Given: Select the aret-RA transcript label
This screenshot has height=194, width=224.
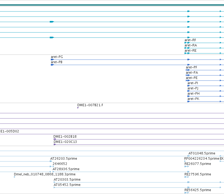Looking at the screenshot, I should click(x=191, y=45).
